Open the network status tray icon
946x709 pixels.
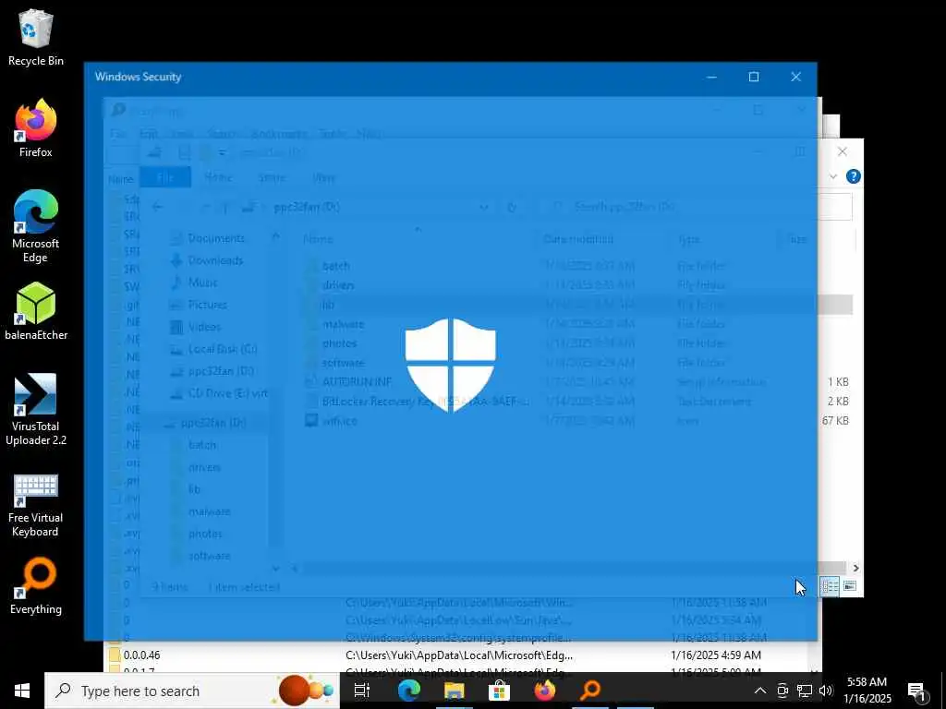pyautogui.click(x=805, y=691)
